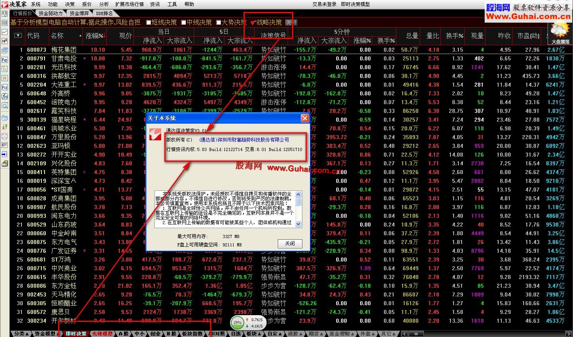
Task: Click the FIZ sidebar icon
Action: click(x=5, y=87)
